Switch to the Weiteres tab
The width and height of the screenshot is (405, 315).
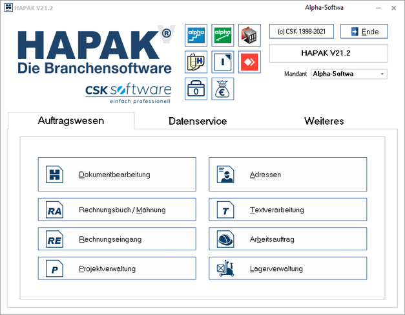pos(324,122)
